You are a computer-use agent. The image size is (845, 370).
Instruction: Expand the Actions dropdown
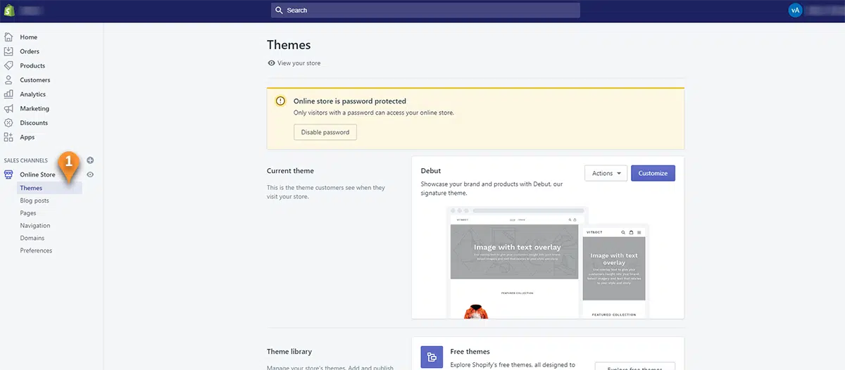point(606,173)
